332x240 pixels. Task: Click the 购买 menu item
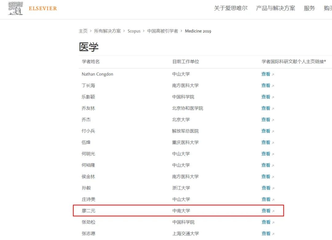click(328, 8)
